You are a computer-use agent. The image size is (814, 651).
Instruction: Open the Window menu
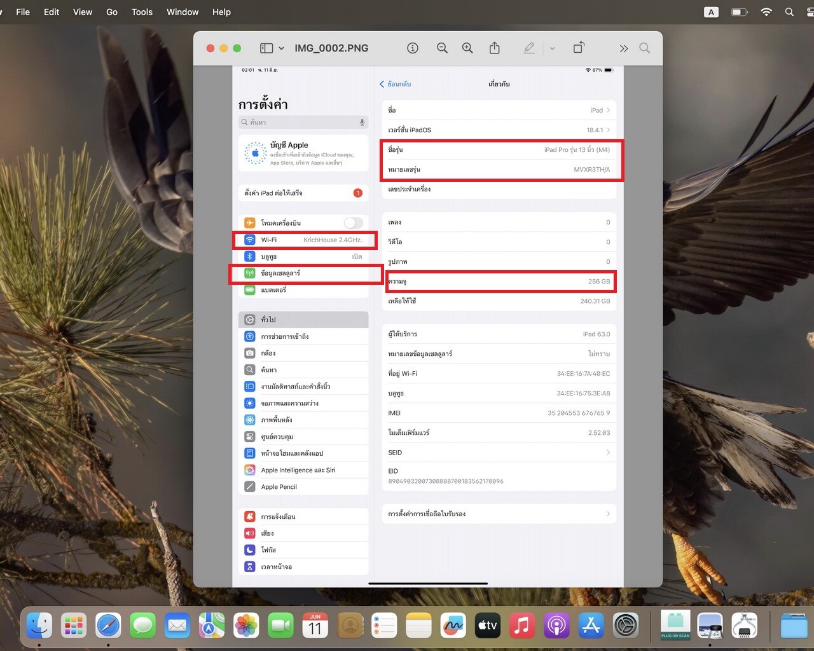tap(183, 12)
